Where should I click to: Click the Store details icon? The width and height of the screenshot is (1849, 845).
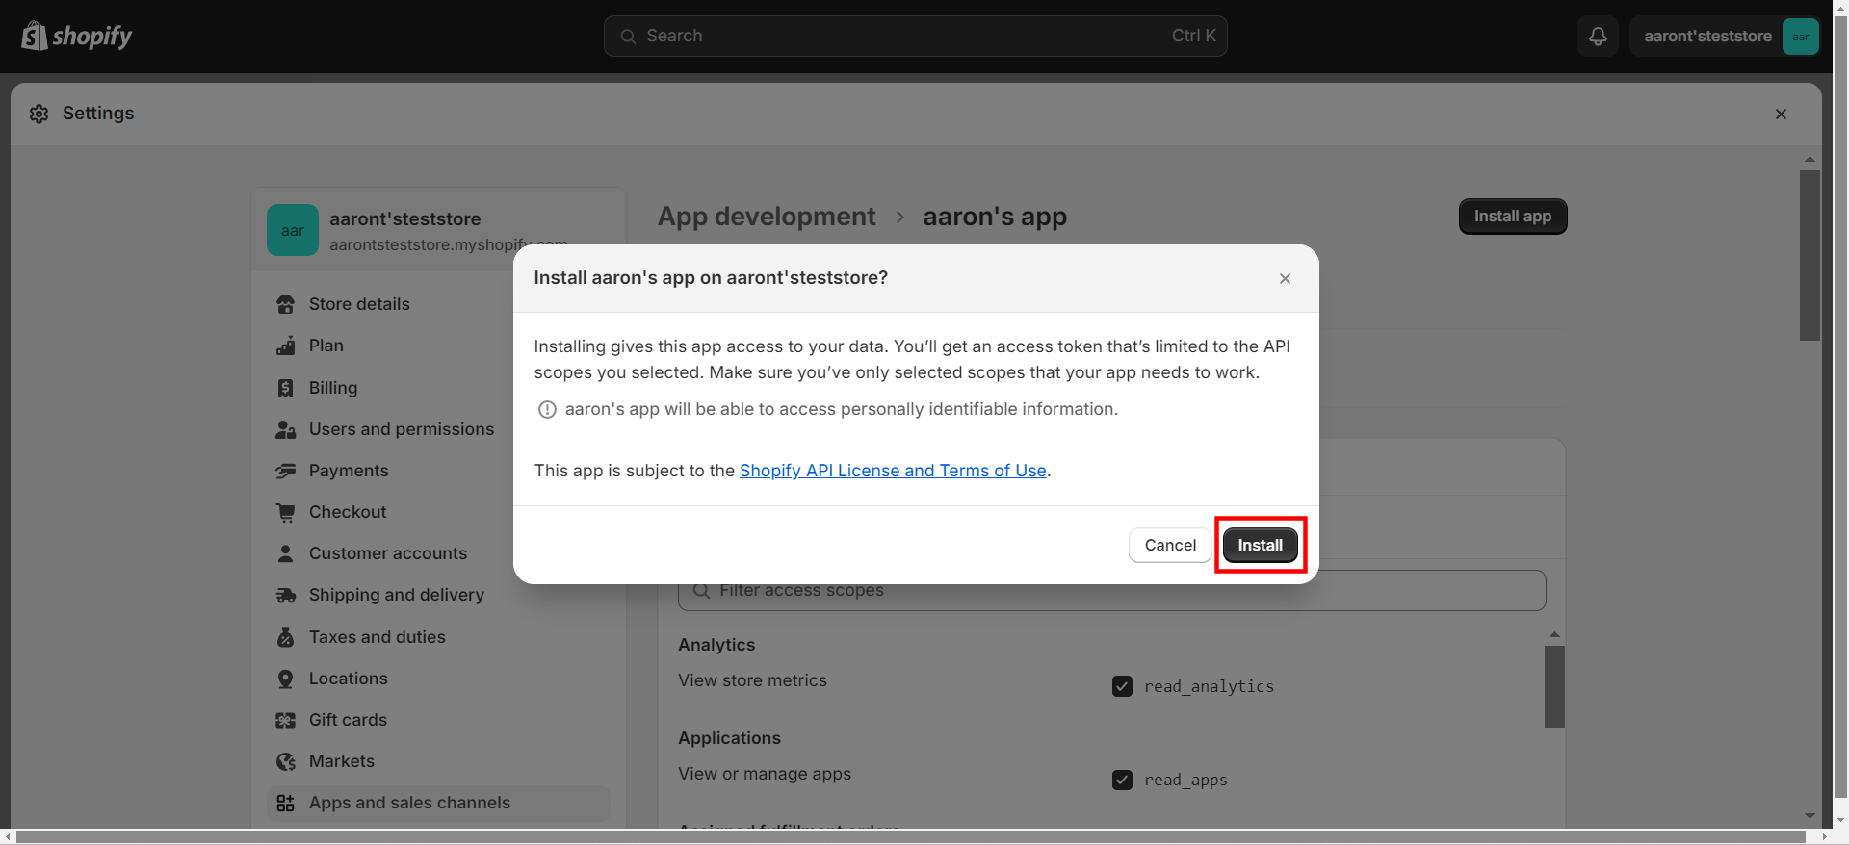286,304
